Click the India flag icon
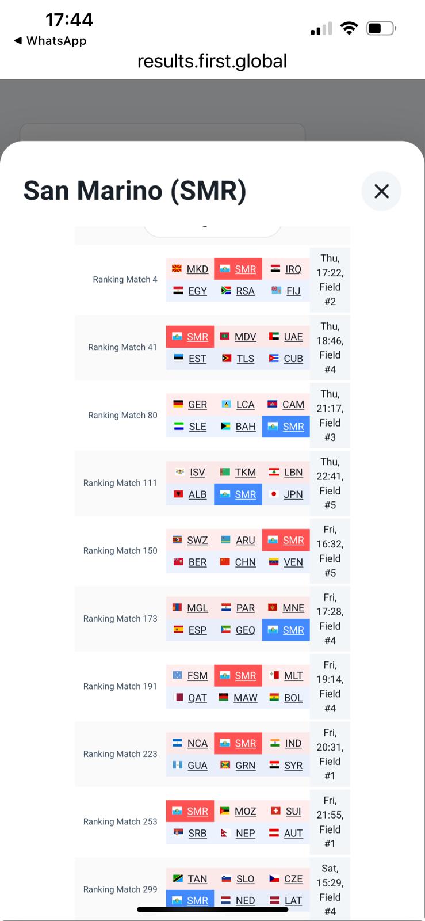 [275, 743]
